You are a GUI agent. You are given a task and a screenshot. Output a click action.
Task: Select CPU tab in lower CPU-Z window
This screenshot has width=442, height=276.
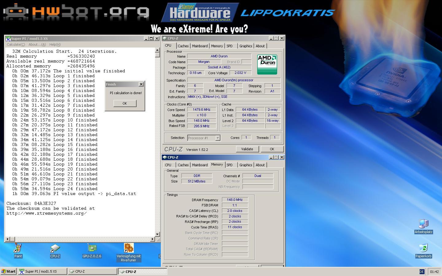pos(168,165)
